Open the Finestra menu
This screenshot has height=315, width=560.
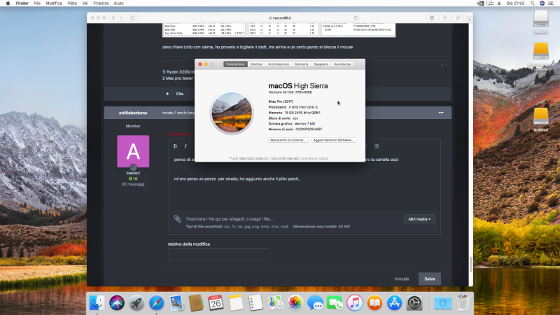tap(101, 3)
